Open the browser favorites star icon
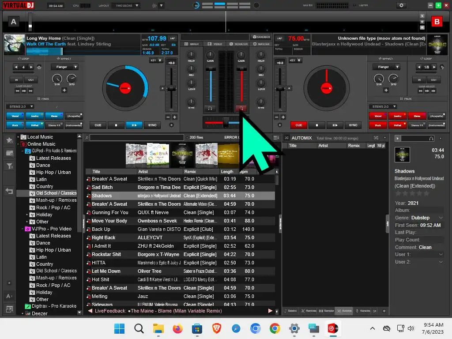This screenshot has height=339, width=452. pos(10,140)
